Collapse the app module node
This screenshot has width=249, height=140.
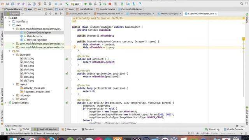[6, 18]
